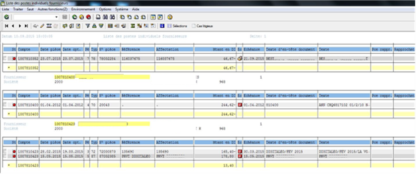The image size is (417, 175).
Task: Click the First Page icon in standard toolbar
Action: [x=122, y=17]
